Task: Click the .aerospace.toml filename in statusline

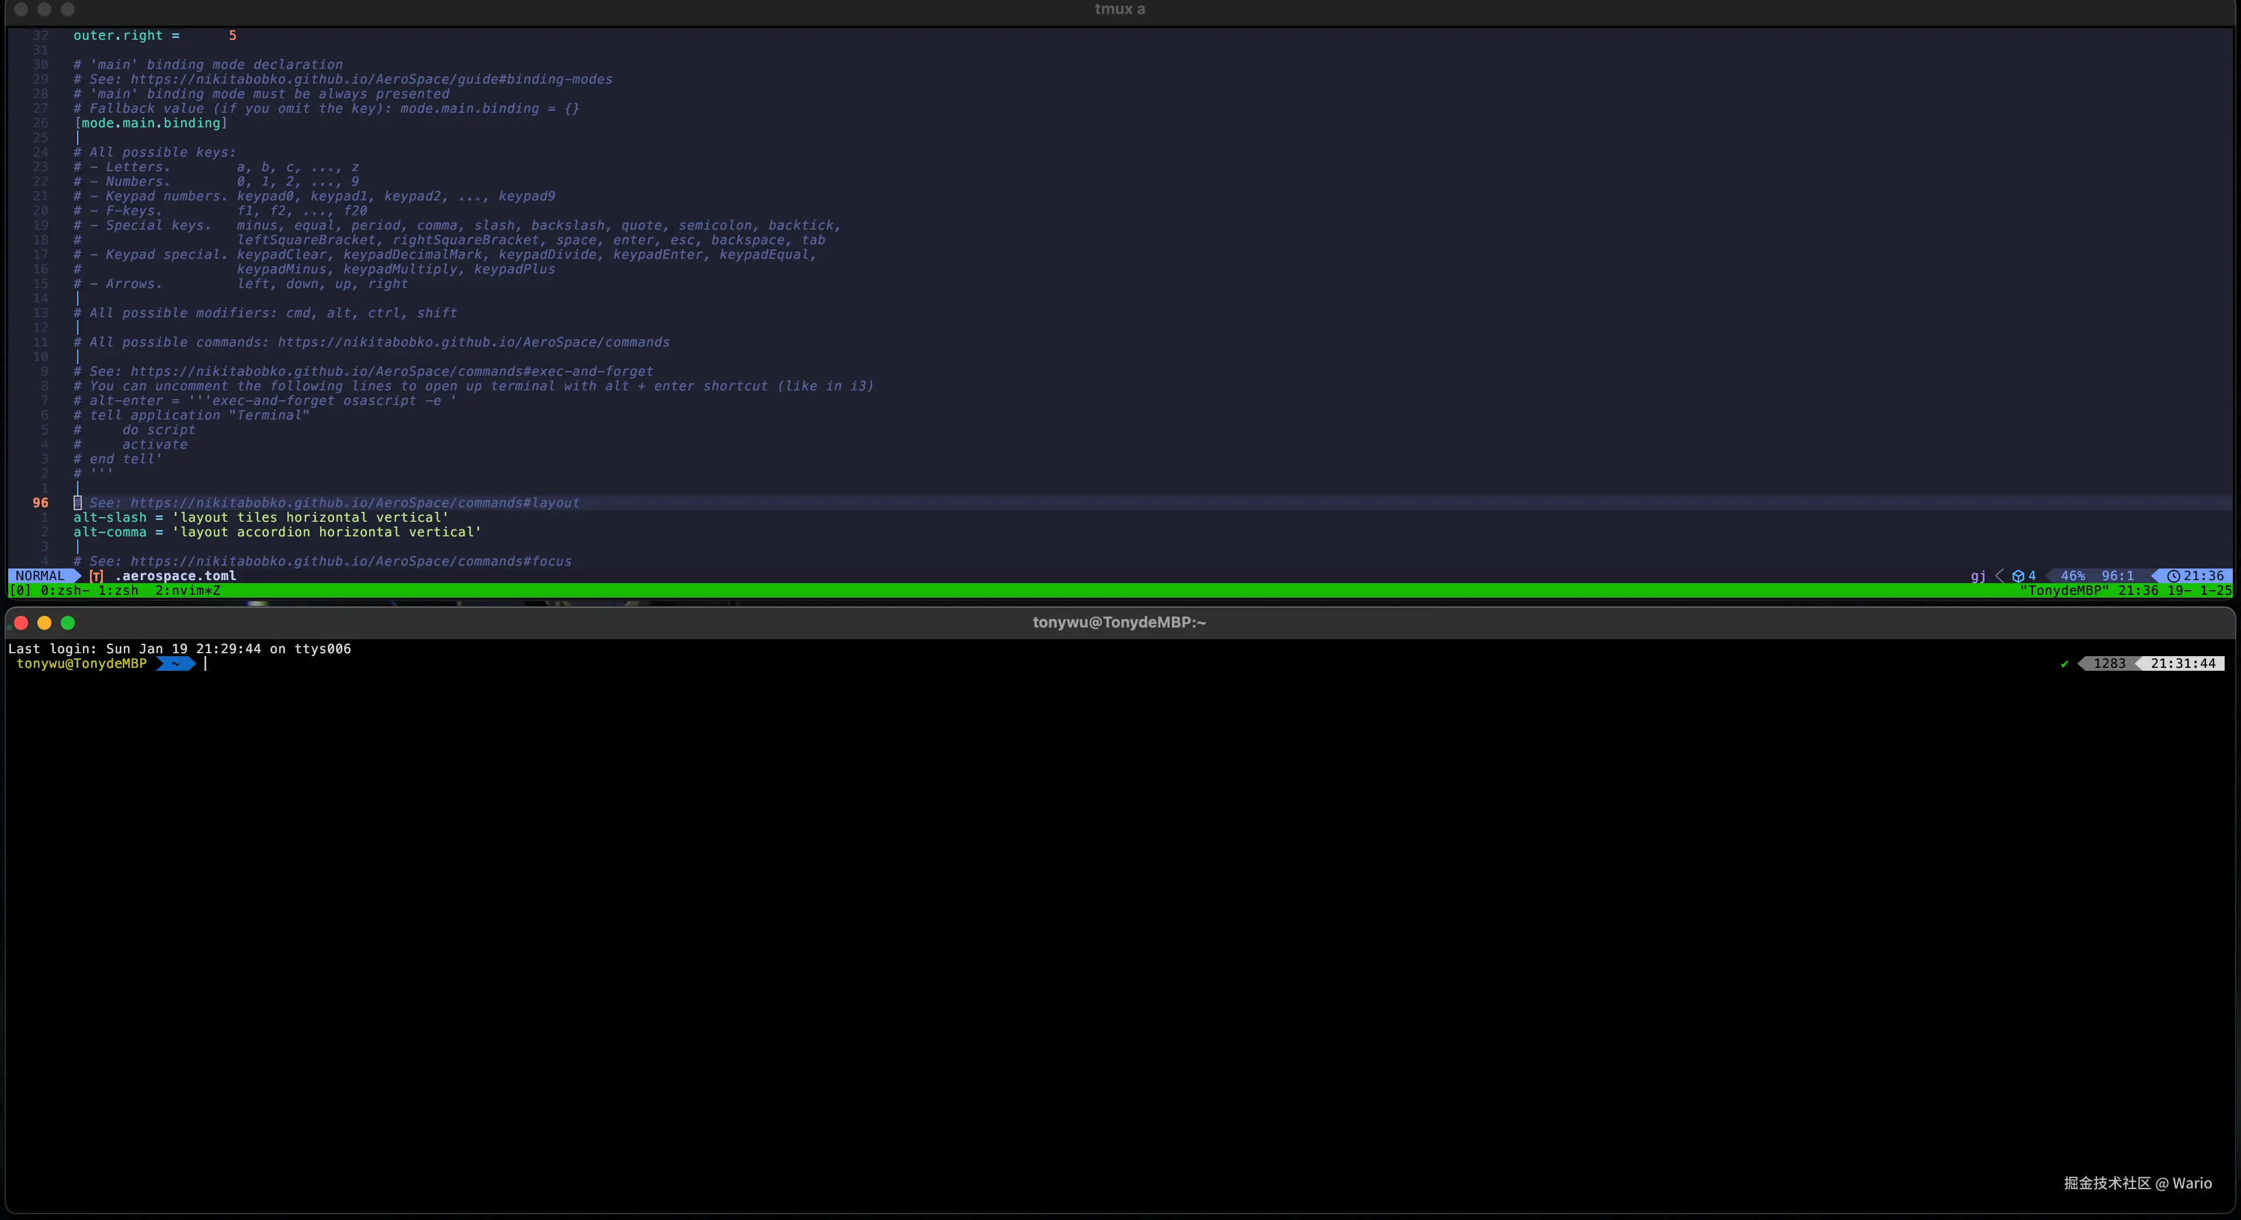Action: click(176, 576)
